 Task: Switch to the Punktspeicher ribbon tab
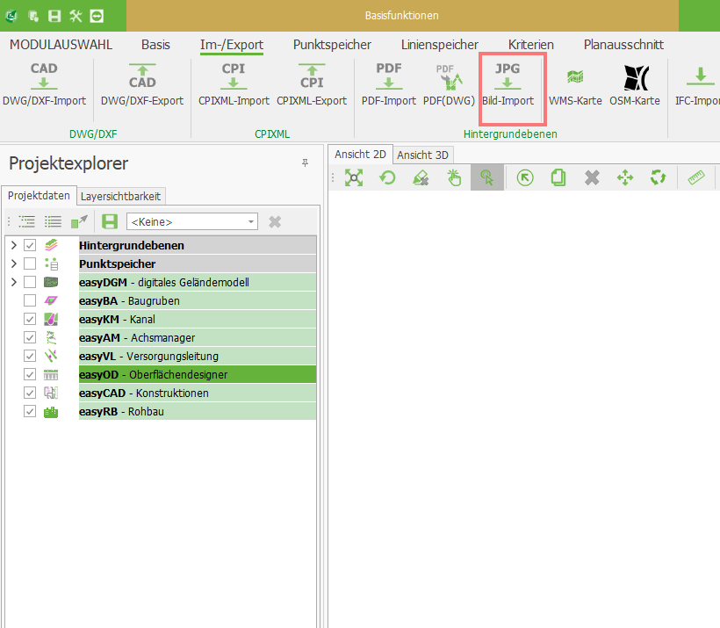(x=332, y=44)
